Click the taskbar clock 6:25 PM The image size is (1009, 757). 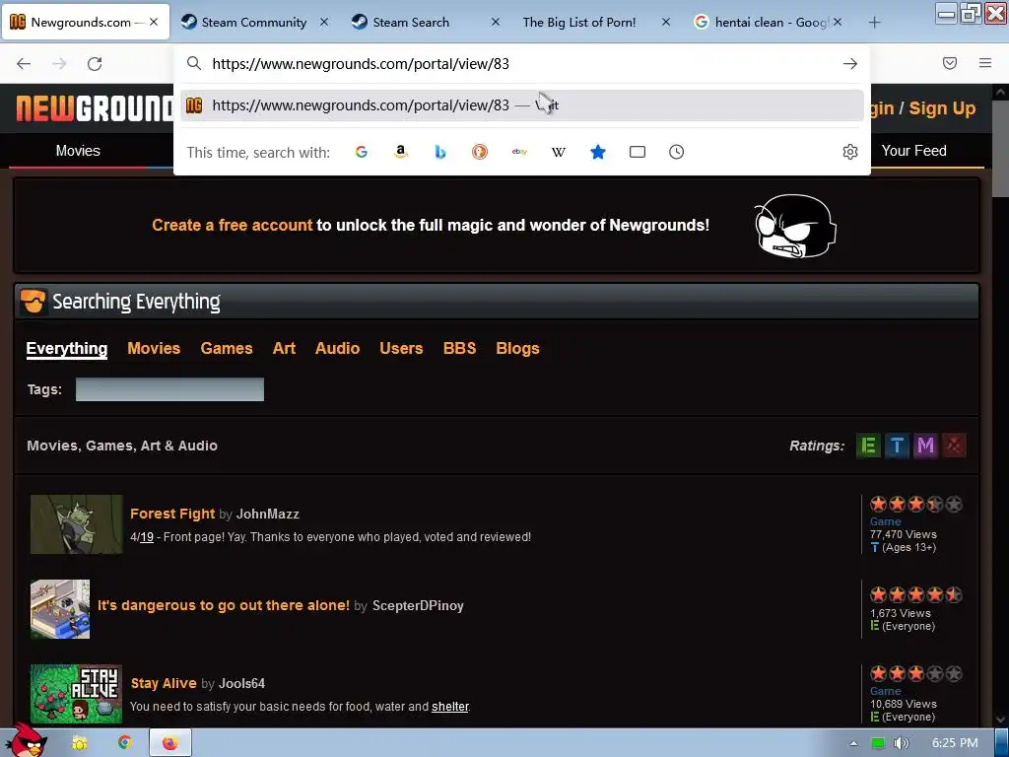tap(955, 743)
